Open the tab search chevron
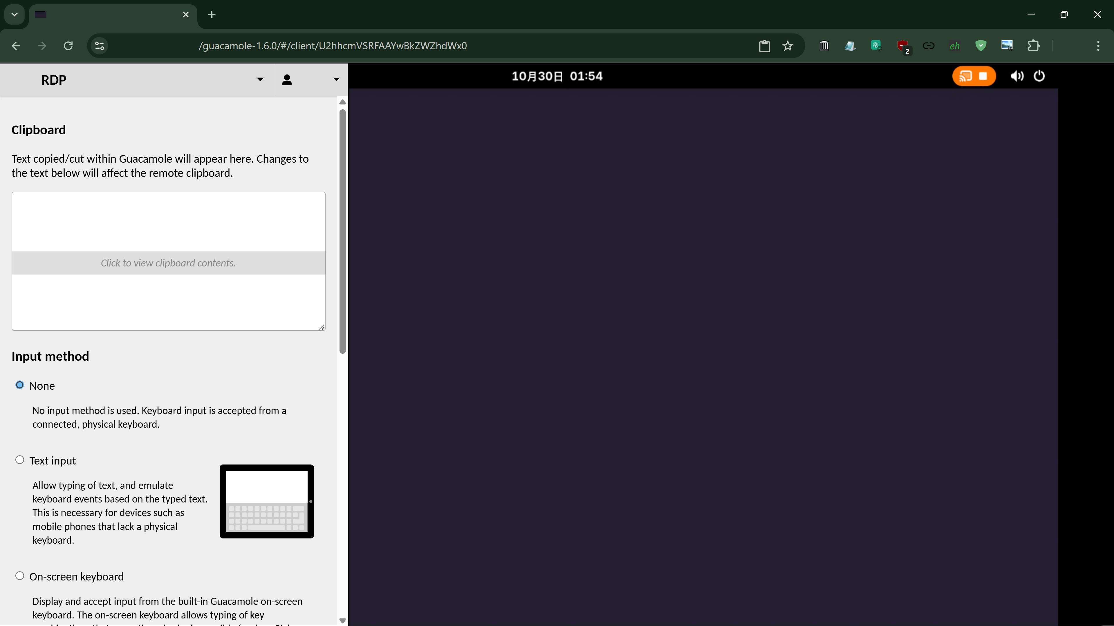Viewport: 1114px width, 626px height. click(15, 15)
